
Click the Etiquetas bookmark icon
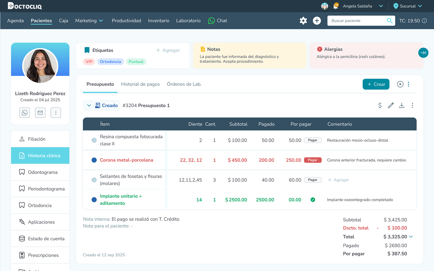pyautogui.click(x=87, y=50)
